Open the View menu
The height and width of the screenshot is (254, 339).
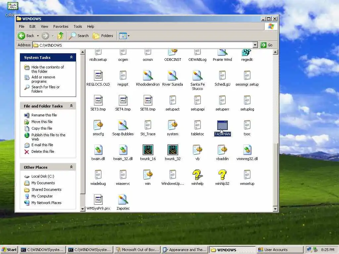44,26
